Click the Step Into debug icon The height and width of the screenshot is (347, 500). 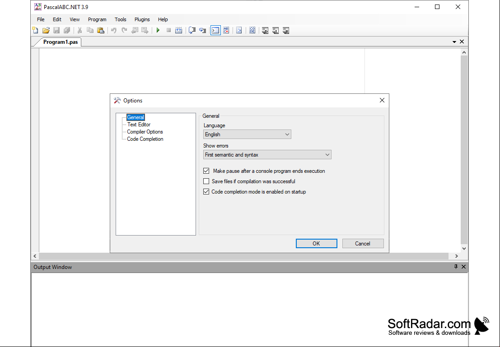(x=202, y=31)
